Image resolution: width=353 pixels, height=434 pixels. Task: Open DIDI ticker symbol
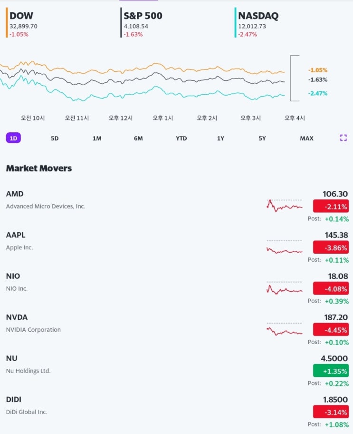coord(14,399)
